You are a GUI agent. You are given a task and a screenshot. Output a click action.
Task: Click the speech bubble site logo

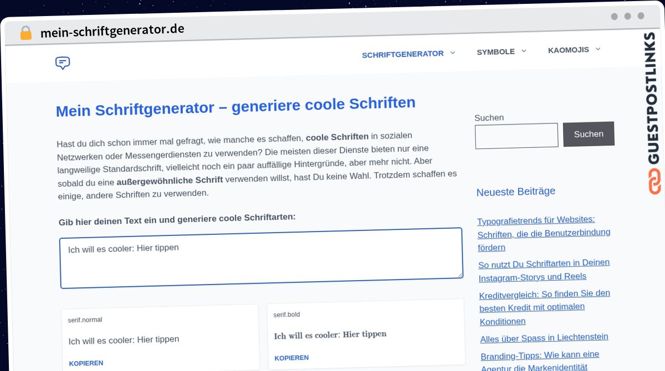(x=63, y=63)
